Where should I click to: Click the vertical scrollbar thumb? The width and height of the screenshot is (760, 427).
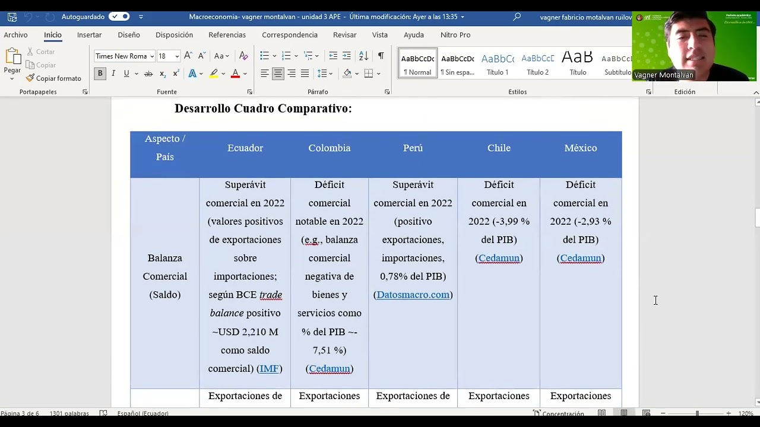coord(756,218)
